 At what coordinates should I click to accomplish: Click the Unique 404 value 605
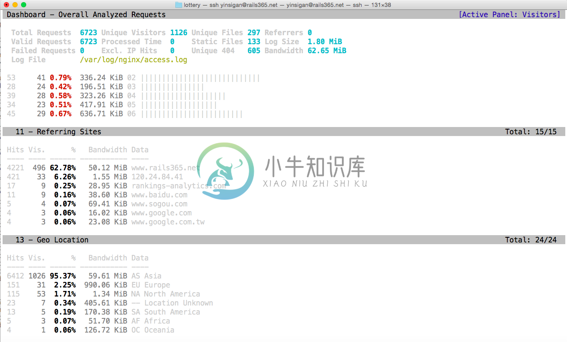(254, 51)
